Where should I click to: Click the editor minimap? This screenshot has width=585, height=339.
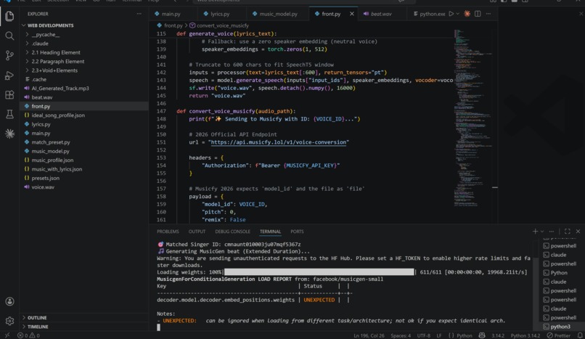[474, 119]
